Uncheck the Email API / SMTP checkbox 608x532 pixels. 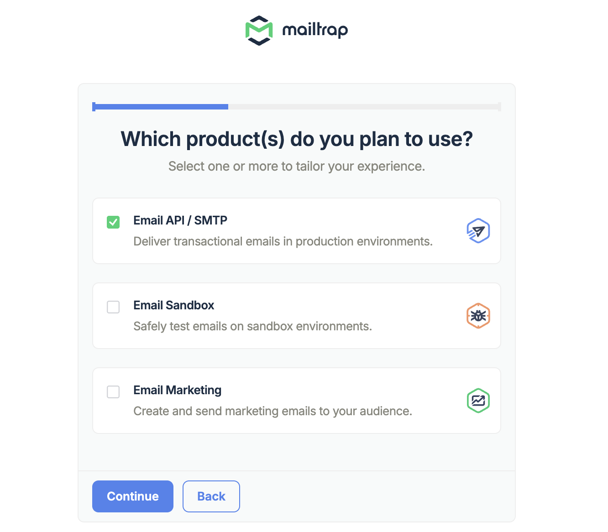[x=113, y=222]
